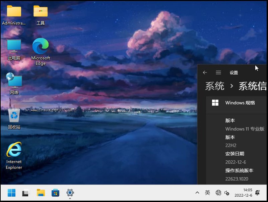Open the 工具 folder on the desktop
This screenshot has height=202, width=268.
tap(41, 11)
